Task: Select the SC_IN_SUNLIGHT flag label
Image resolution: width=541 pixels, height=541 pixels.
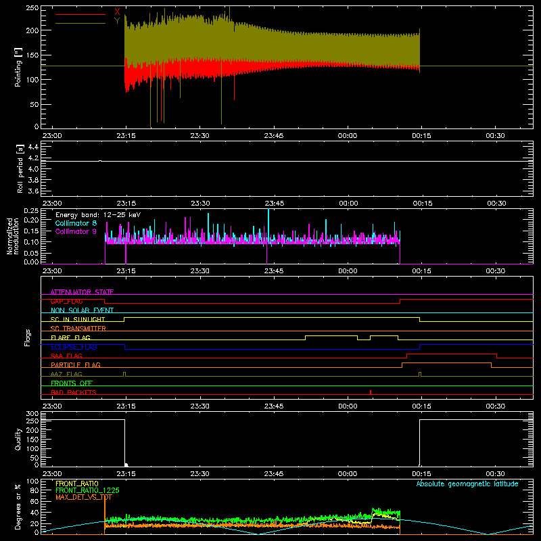Action: point(78,319)
